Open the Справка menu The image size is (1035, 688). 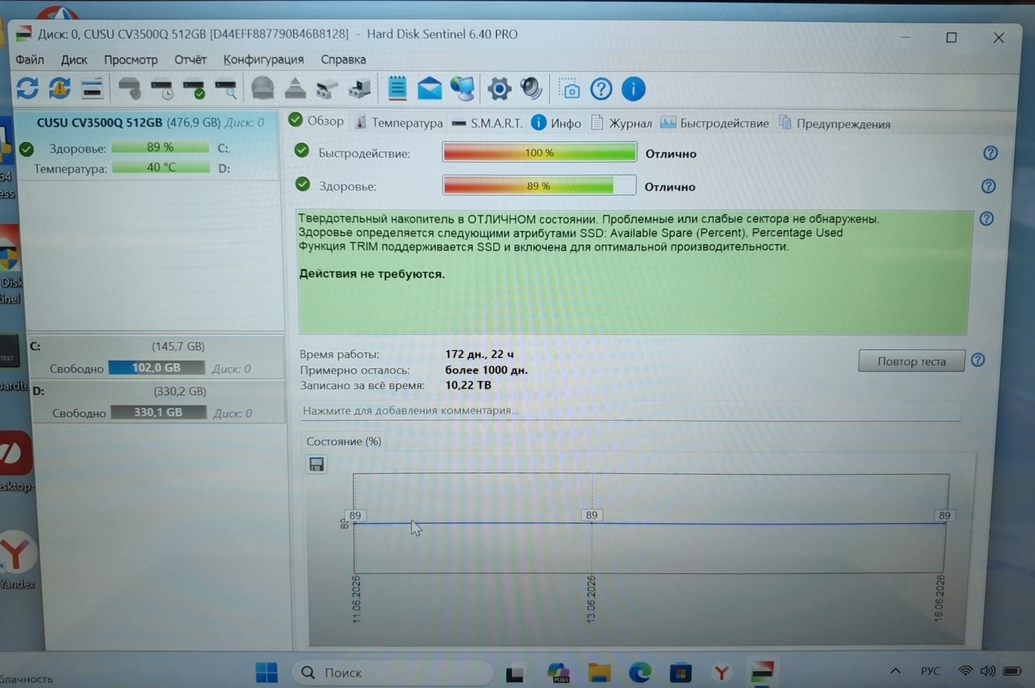coord(344,60)
